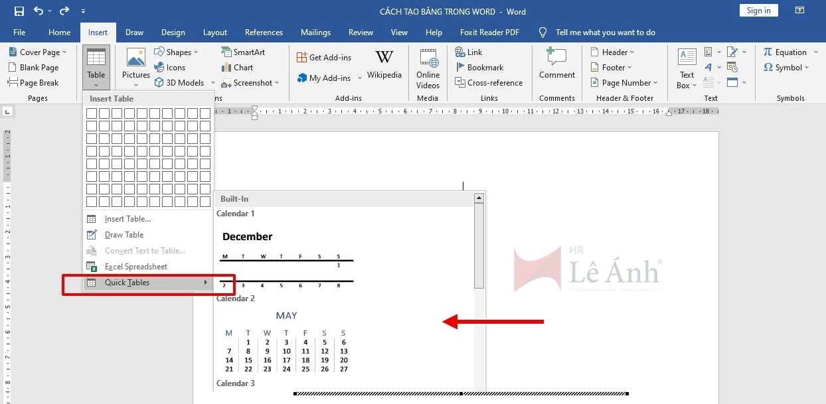Click the Chart icon in ribbon
This screenshot has height=404, width=826.
[x=237, y=68]
